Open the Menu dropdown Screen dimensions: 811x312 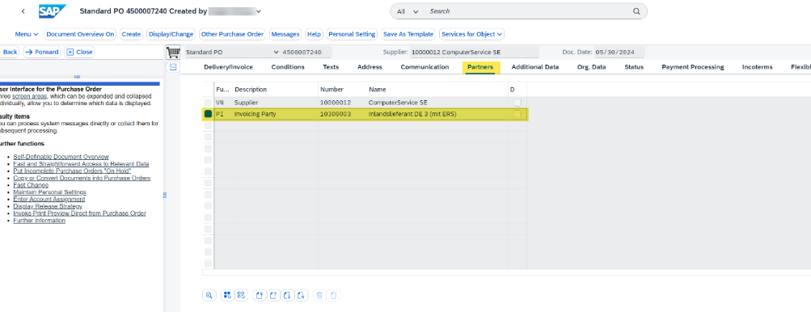tap(27, 34)
